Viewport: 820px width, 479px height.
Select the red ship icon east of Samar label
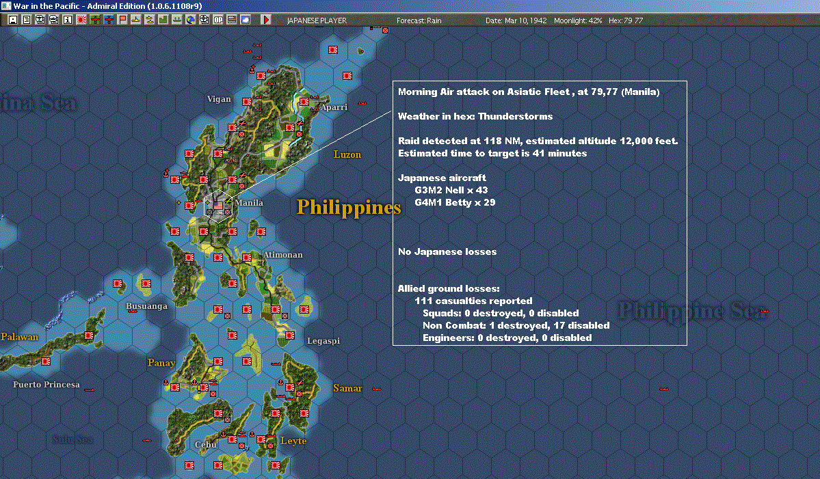[x=377, y=389]
